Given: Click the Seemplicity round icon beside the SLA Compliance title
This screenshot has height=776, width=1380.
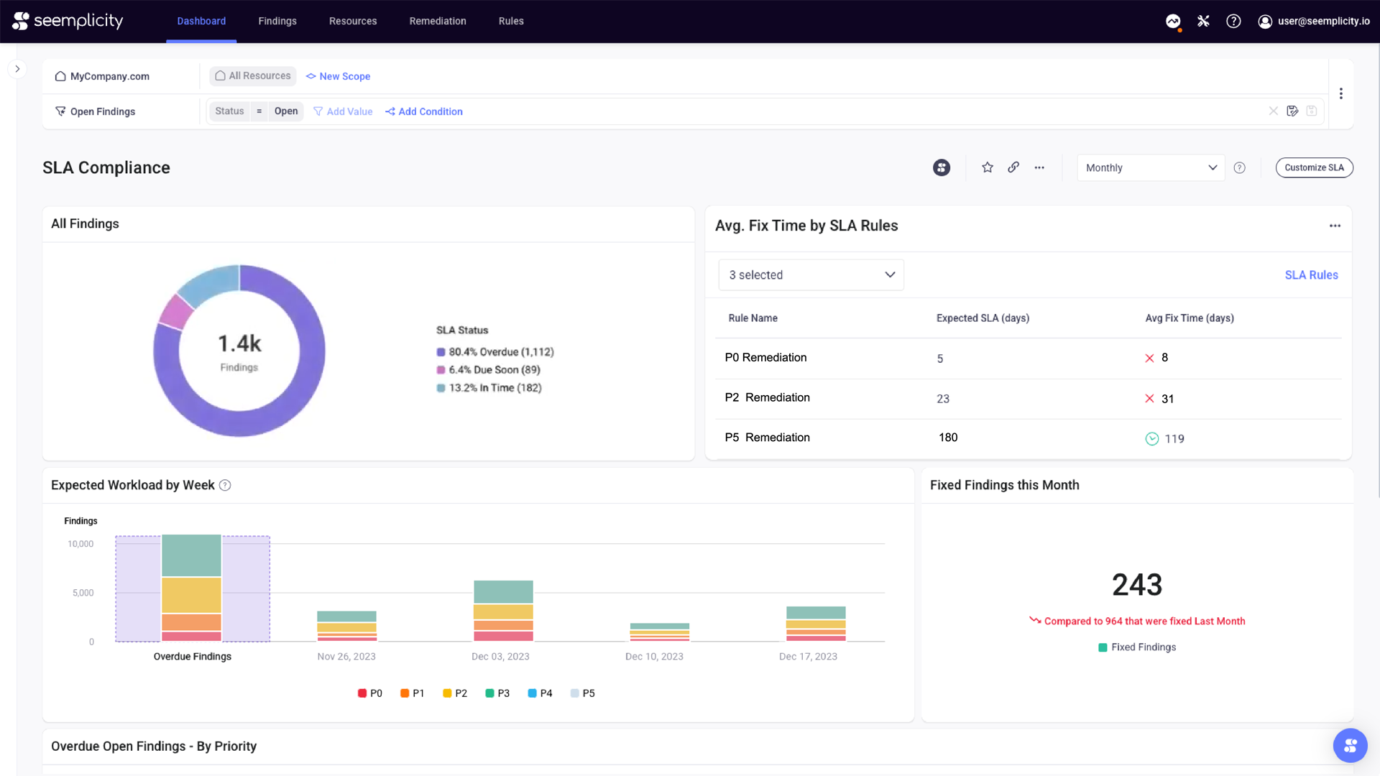Looking at the screenshot, I should 942,167.
